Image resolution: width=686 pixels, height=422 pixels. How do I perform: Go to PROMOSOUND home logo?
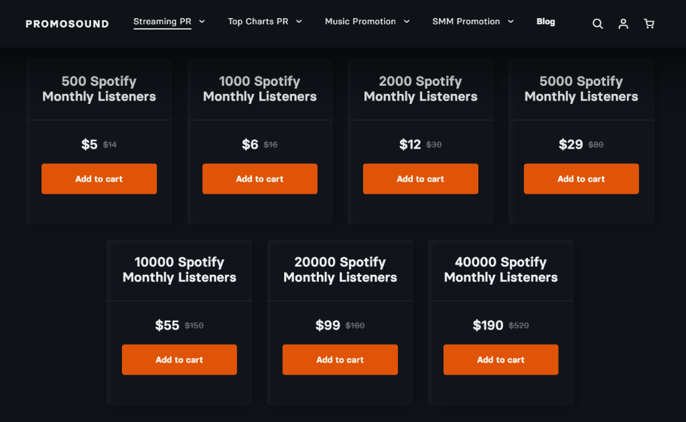click(68, 24)
